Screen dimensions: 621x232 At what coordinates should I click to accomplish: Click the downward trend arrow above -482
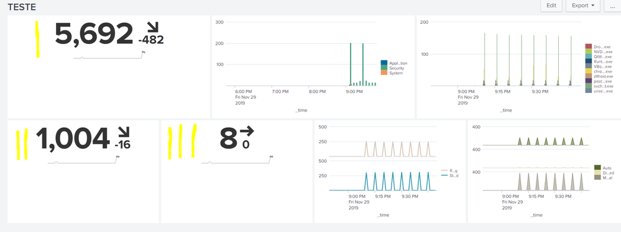(152, 27)
